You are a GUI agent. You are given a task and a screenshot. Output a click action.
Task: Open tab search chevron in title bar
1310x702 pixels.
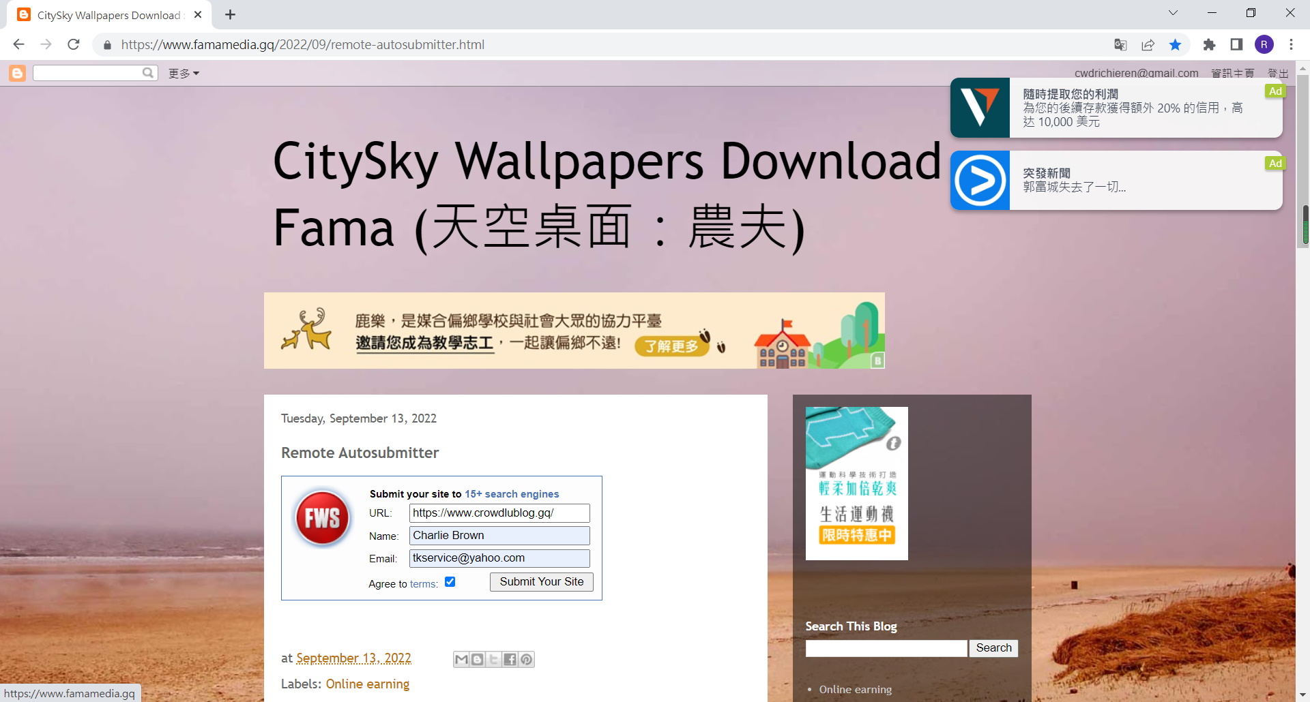tap(1173, 13)
